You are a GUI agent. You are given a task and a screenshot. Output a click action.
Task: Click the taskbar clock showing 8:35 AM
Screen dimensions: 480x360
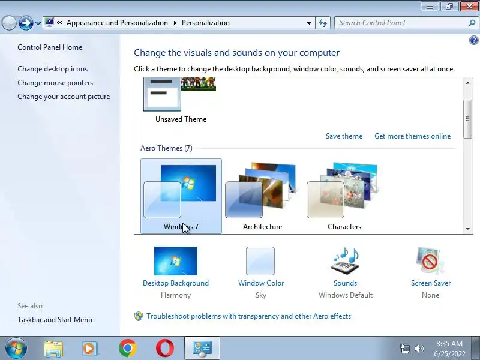449,349
